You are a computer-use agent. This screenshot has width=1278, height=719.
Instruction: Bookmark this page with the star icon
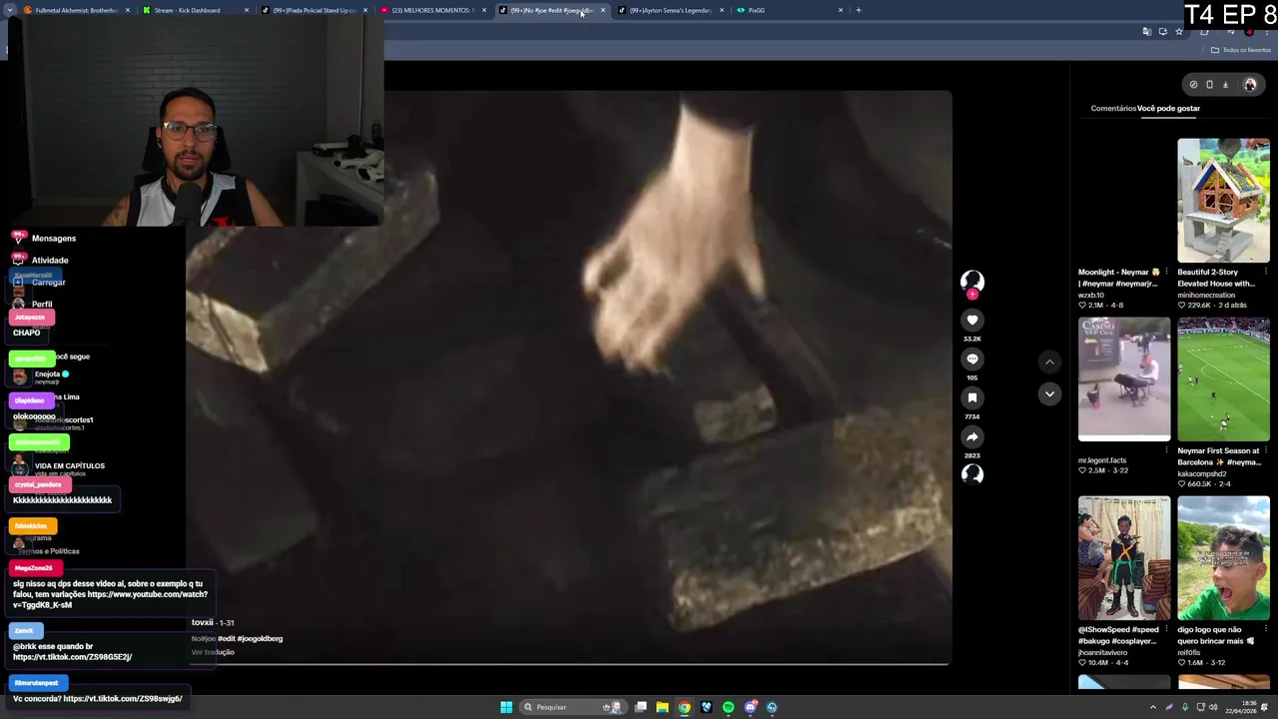[x=1178, y=32]
